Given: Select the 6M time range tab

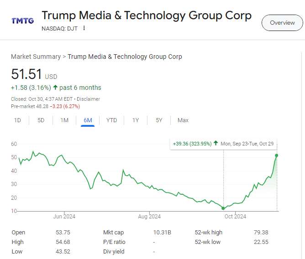Looking at the screenshot, I should pos(88,120).
